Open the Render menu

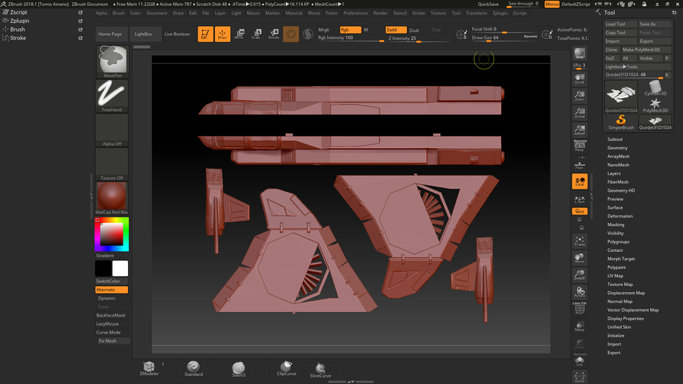pyautogui.click(x=380, y=13)
